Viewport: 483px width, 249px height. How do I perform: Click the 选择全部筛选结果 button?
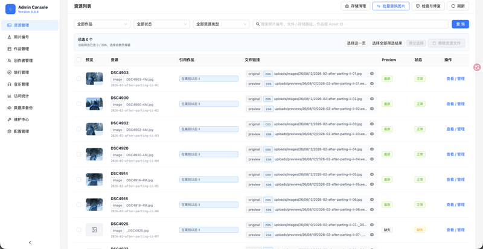[x=387, y=43]
